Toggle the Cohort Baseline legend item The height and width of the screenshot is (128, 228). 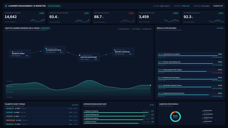[x=136, y=29]
